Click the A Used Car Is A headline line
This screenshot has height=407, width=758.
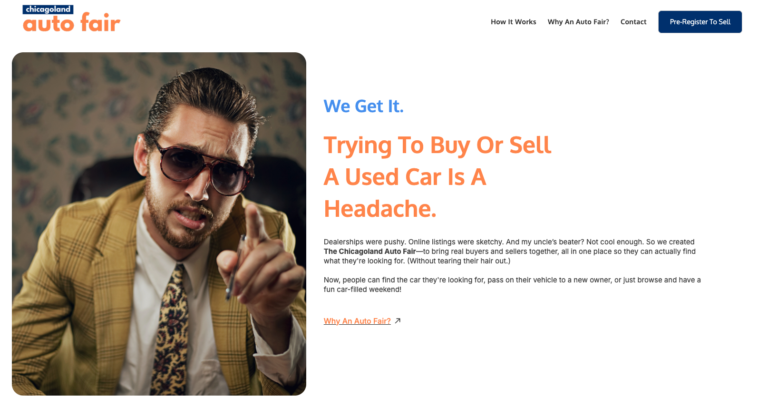(x=405, y=177)
